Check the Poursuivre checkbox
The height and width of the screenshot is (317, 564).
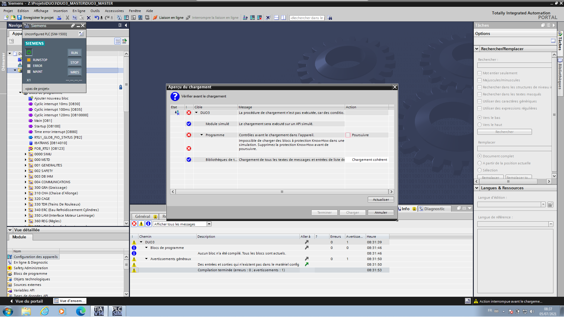pos(348,135)
